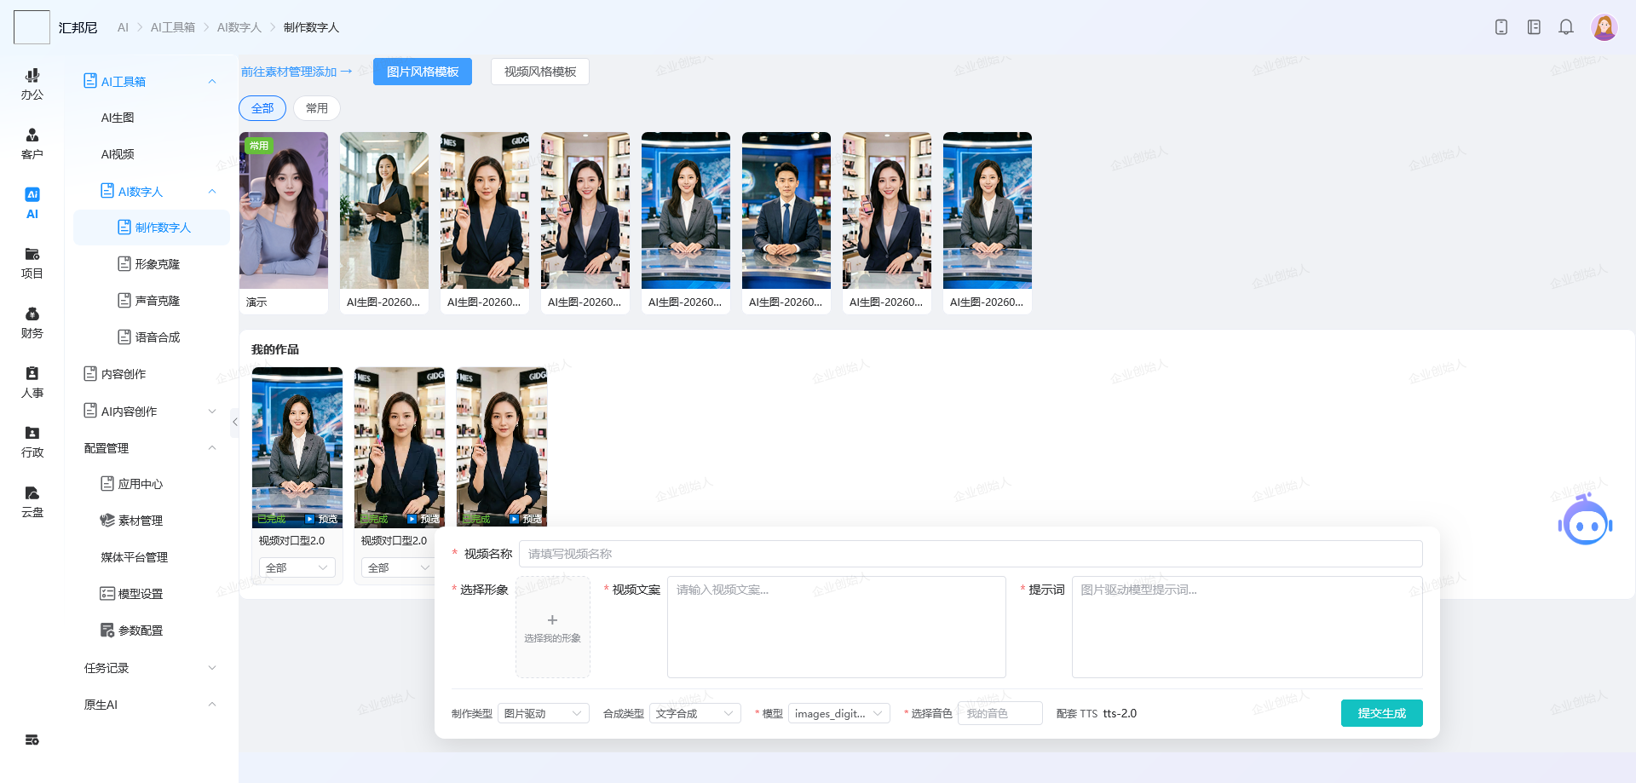Open the 人事 sidebar section
This screenshot has width=1636, height=783.
(32, 383)
